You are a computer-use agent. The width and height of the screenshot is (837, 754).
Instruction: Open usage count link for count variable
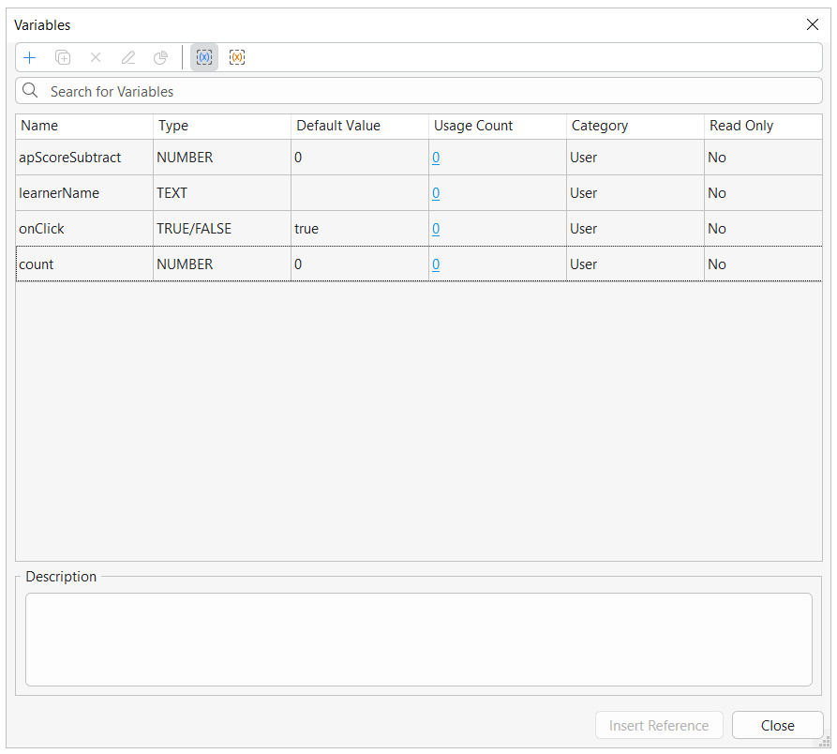[x=436, y=264]
